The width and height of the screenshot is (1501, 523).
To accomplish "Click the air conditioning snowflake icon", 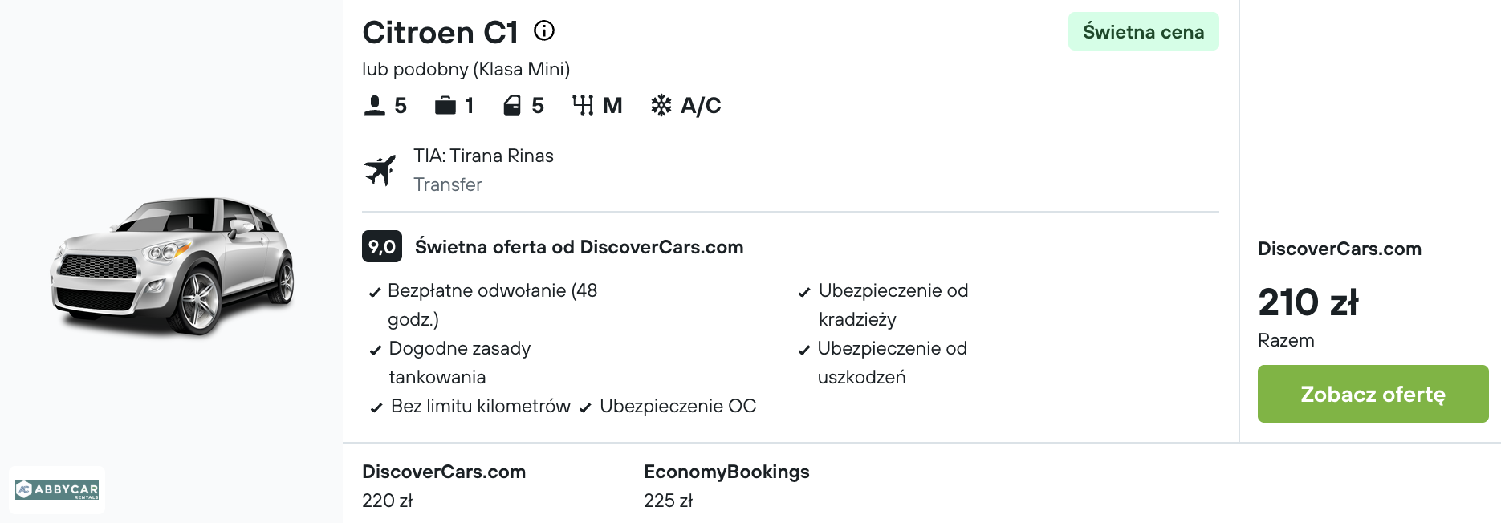I will tap(661, 105).
